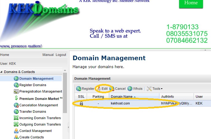Open the Manual link
Viewport: 211px width, 139px height.
click(x=48, y=55)
